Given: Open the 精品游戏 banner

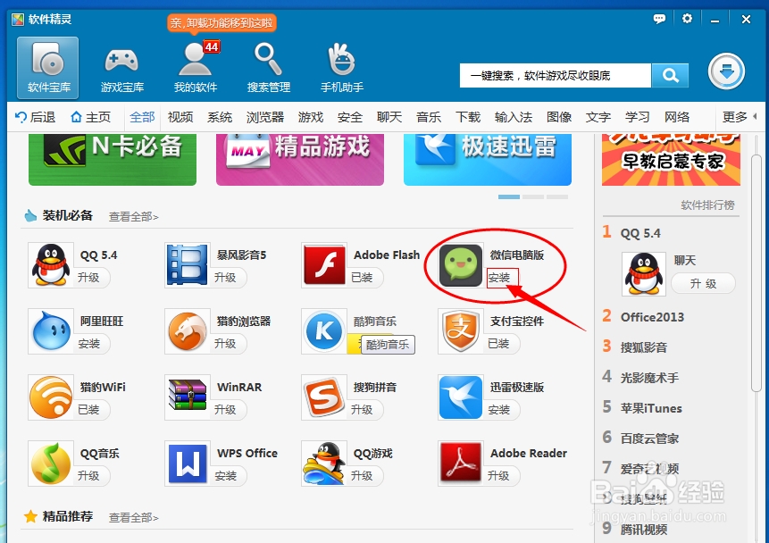Looking at the screenshot, I should [300, 160].
